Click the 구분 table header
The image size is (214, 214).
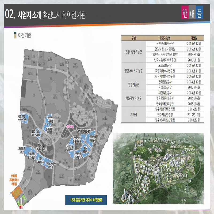133,38
